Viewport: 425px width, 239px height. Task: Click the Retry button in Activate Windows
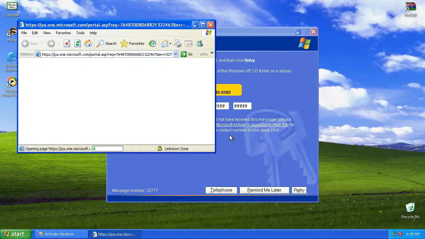[299, 190]
